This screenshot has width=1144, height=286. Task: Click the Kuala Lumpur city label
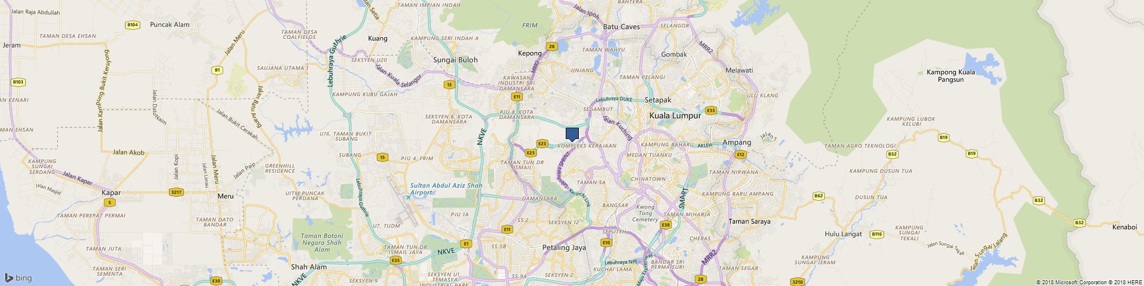[x=675, y=116]
